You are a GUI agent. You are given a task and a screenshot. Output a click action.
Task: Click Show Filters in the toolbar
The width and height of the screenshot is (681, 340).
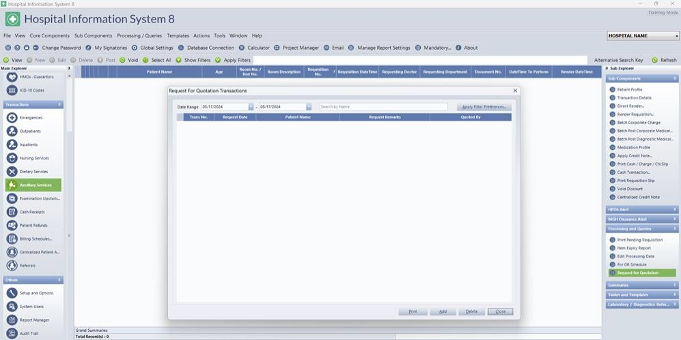[x=179, y=60]
